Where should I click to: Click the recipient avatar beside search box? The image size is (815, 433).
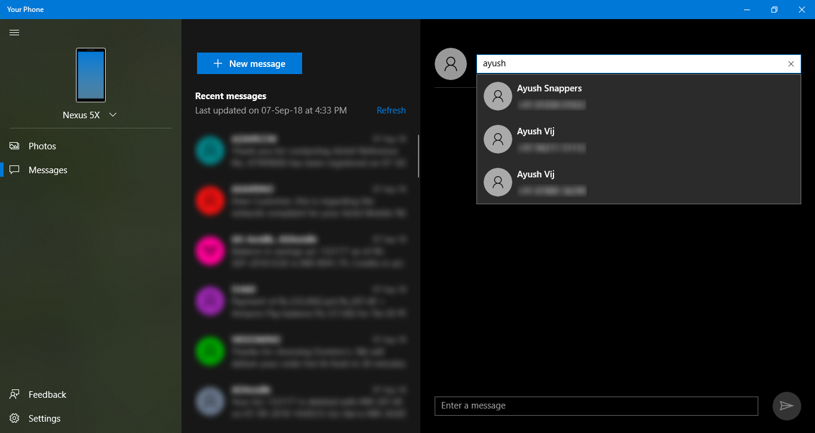point(451,64)
